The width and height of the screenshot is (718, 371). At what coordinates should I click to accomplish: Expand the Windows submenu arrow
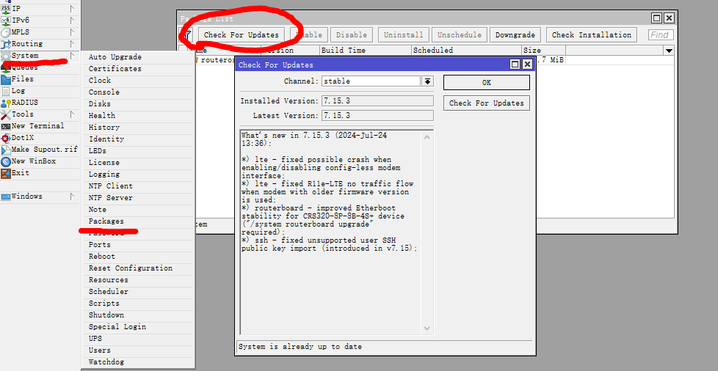click(x=72, y=196)
